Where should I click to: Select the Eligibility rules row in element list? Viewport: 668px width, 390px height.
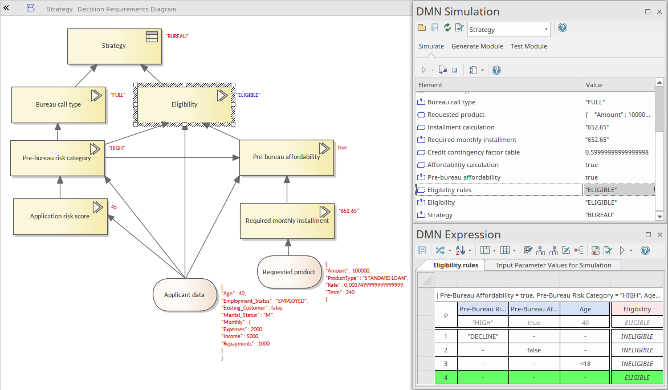tap(449, 190)
